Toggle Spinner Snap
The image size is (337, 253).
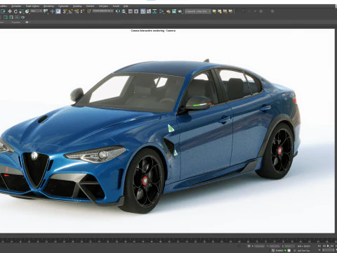82,11
